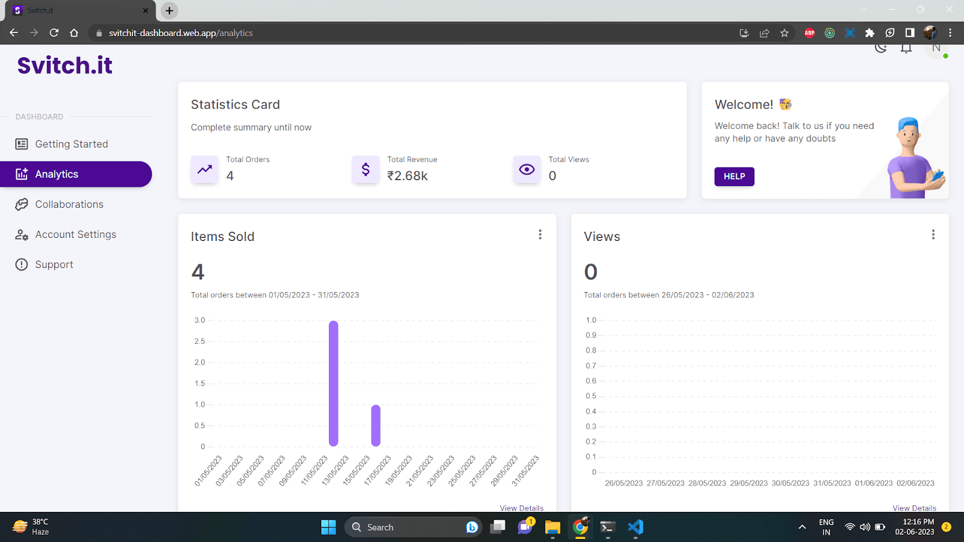Open File Explorer from the taskbar
The width and height of the screenshot is (964, 542).
click(552, 527)
